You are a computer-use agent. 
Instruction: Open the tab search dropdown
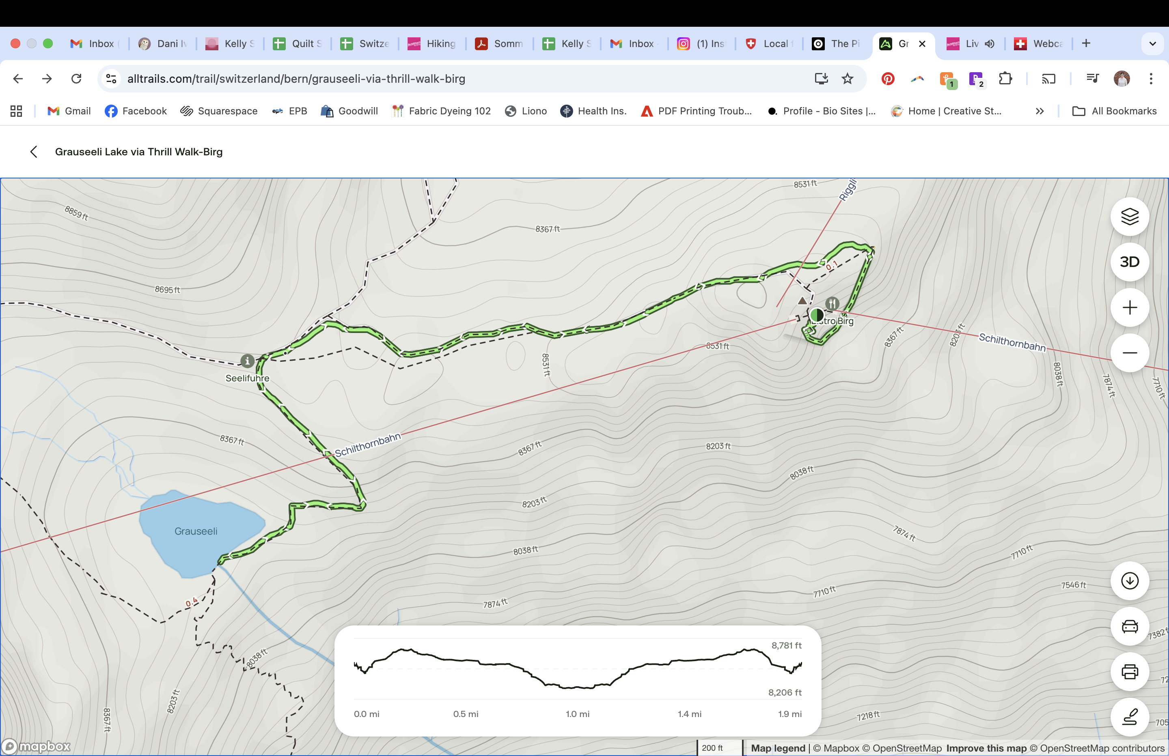click(1152, 44)
